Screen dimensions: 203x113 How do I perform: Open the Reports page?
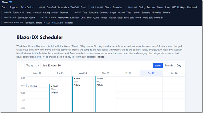point(69,23)
